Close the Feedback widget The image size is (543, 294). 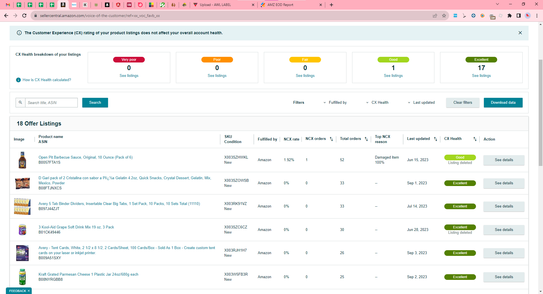(x=29, y=291)
